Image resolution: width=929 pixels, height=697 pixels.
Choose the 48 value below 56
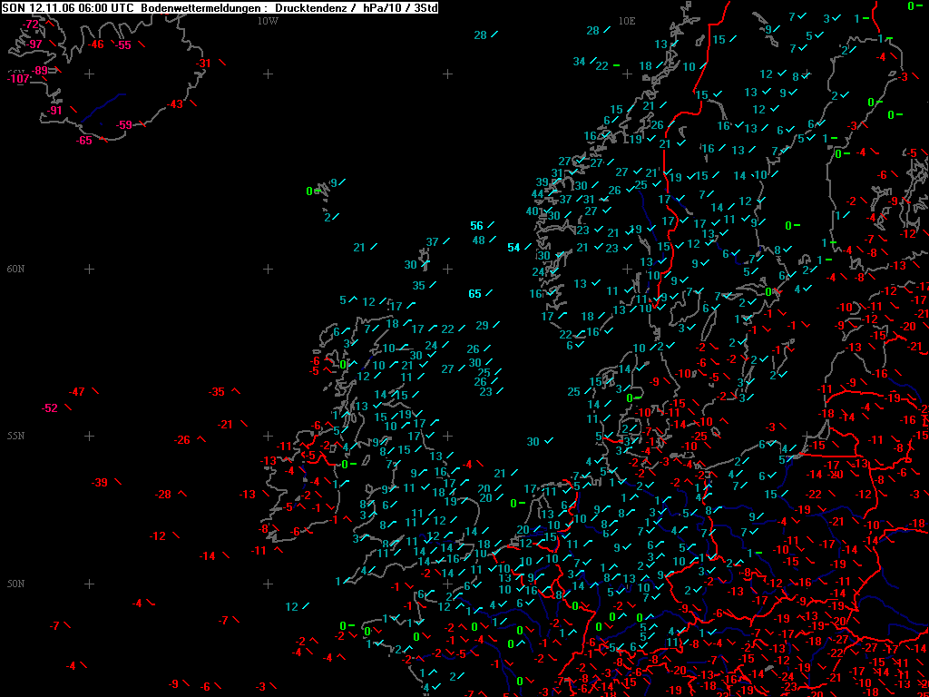(479, 240)
